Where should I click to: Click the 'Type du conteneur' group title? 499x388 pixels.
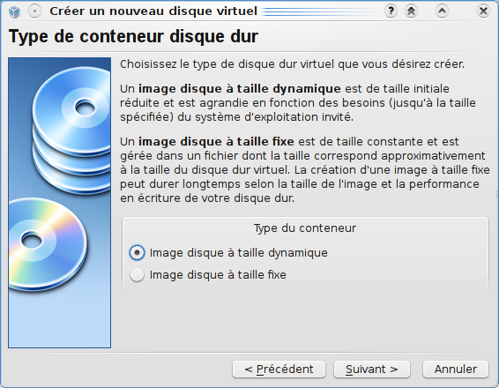click(x=305, y=228)
